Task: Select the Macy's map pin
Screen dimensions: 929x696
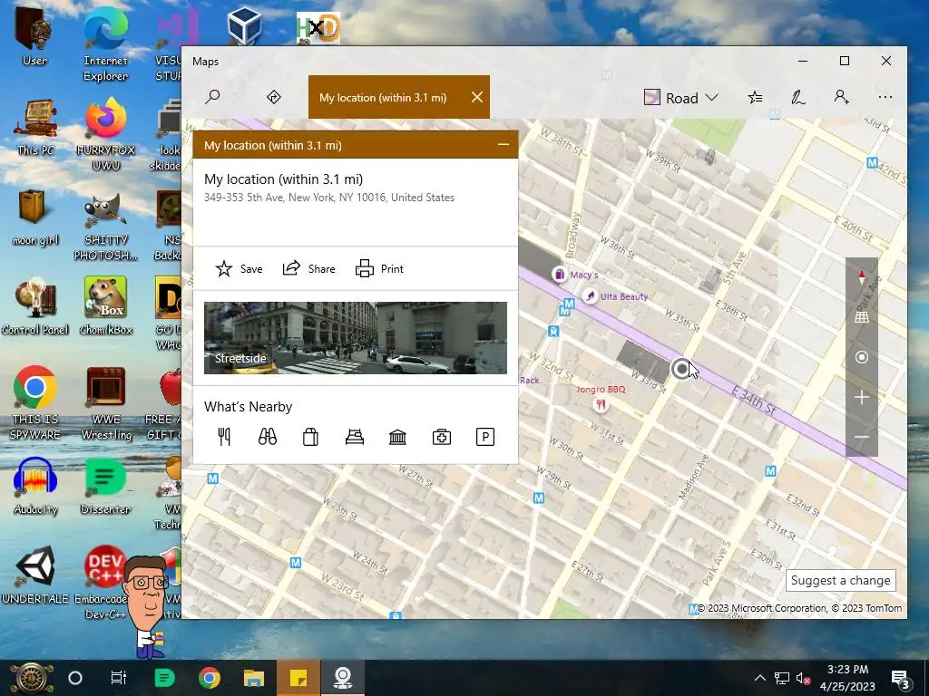Action: point(559,274)
